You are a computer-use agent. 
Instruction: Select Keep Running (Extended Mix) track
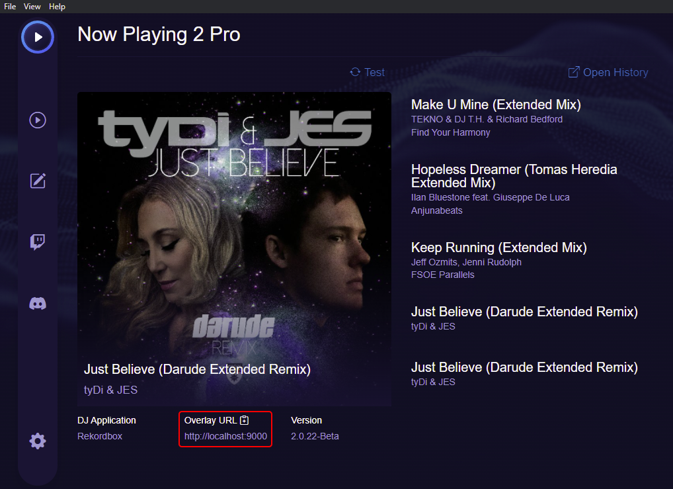(x=498, y=247)
